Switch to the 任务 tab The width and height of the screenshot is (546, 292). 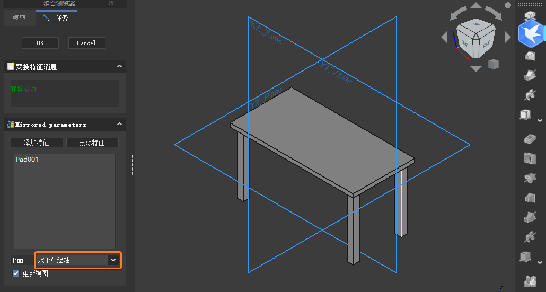[x=57, y=18]
